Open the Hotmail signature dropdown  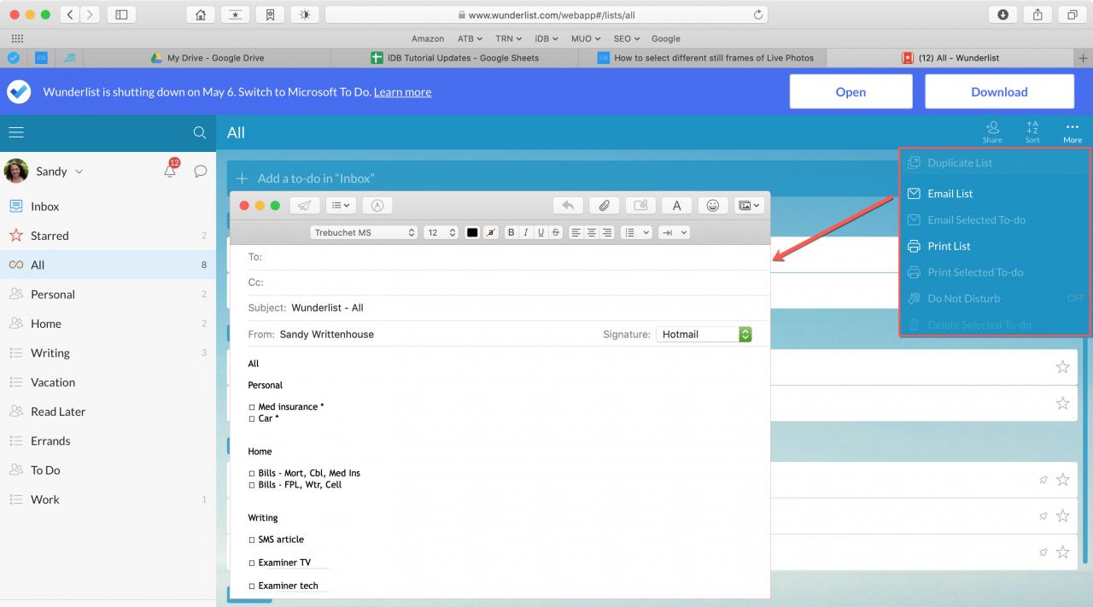coord(704,335)
